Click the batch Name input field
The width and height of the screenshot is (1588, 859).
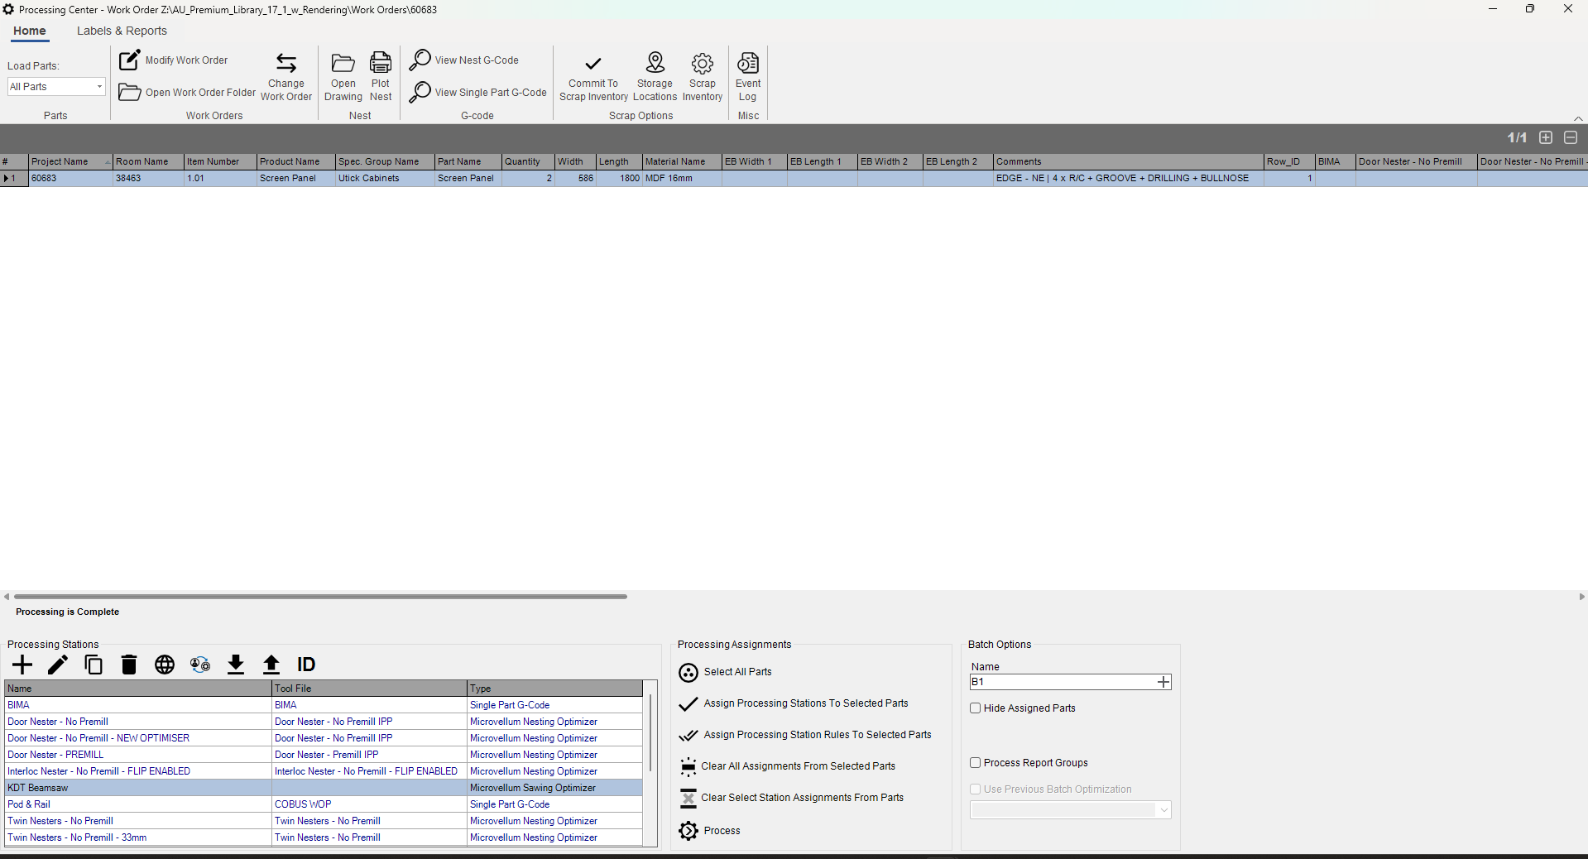1063,682
